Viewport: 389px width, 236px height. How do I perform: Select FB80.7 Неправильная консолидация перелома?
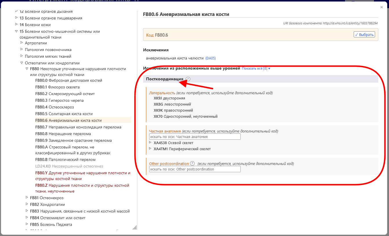[x=78, y=127]
